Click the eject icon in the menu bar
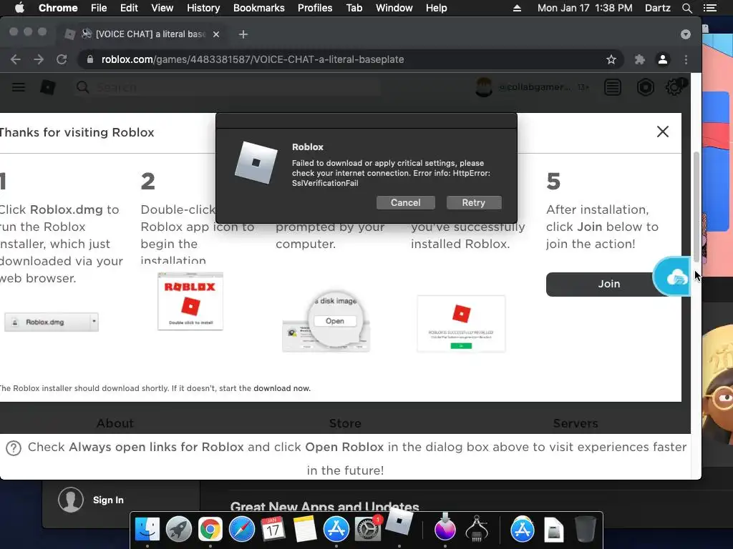Screen dimensions: 733x549 (x=517, y=8)
